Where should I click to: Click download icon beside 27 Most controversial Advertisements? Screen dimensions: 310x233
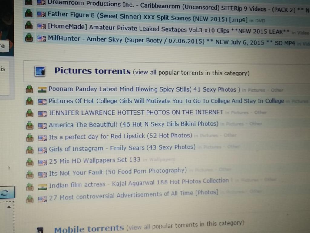tap(30, 199)
